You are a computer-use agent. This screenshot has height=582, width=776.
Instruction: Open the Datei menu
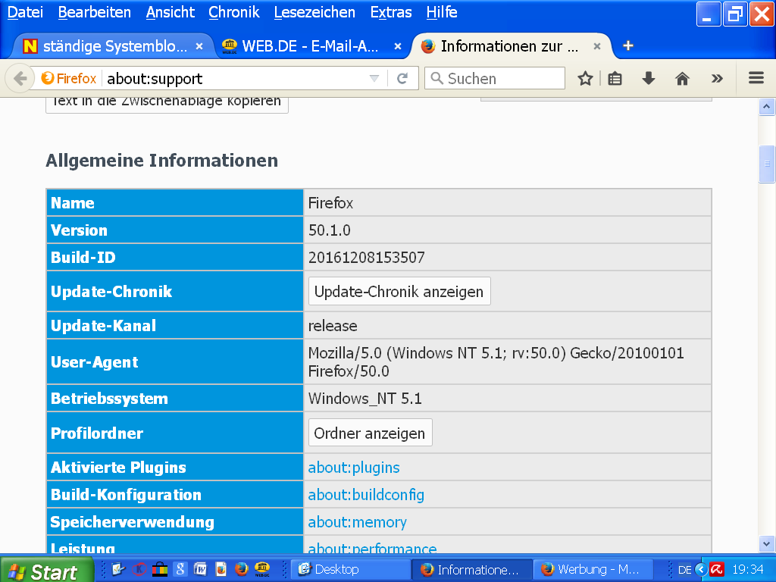tap(25, 12)
